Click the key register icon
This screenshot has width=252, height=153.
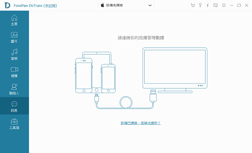(200, 5)
